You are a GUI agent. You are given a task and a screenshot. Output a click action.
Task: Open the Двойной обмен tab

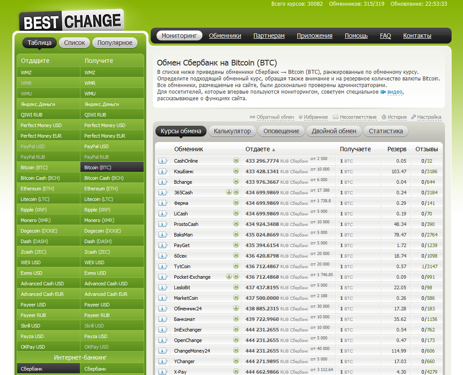[334, 131]
